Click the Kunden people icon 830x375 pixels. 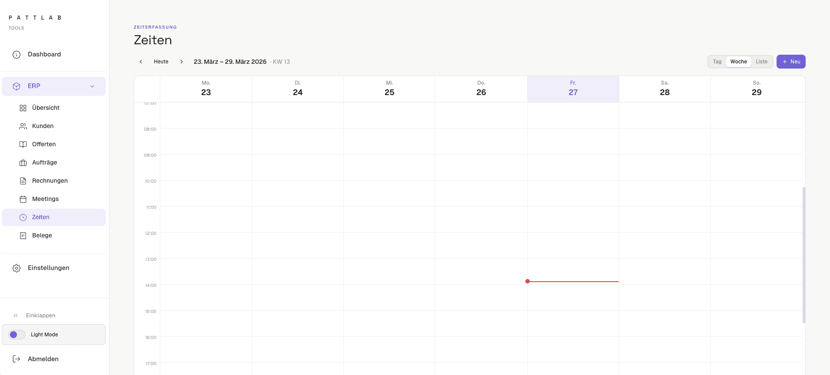click(x=23, y=126)
